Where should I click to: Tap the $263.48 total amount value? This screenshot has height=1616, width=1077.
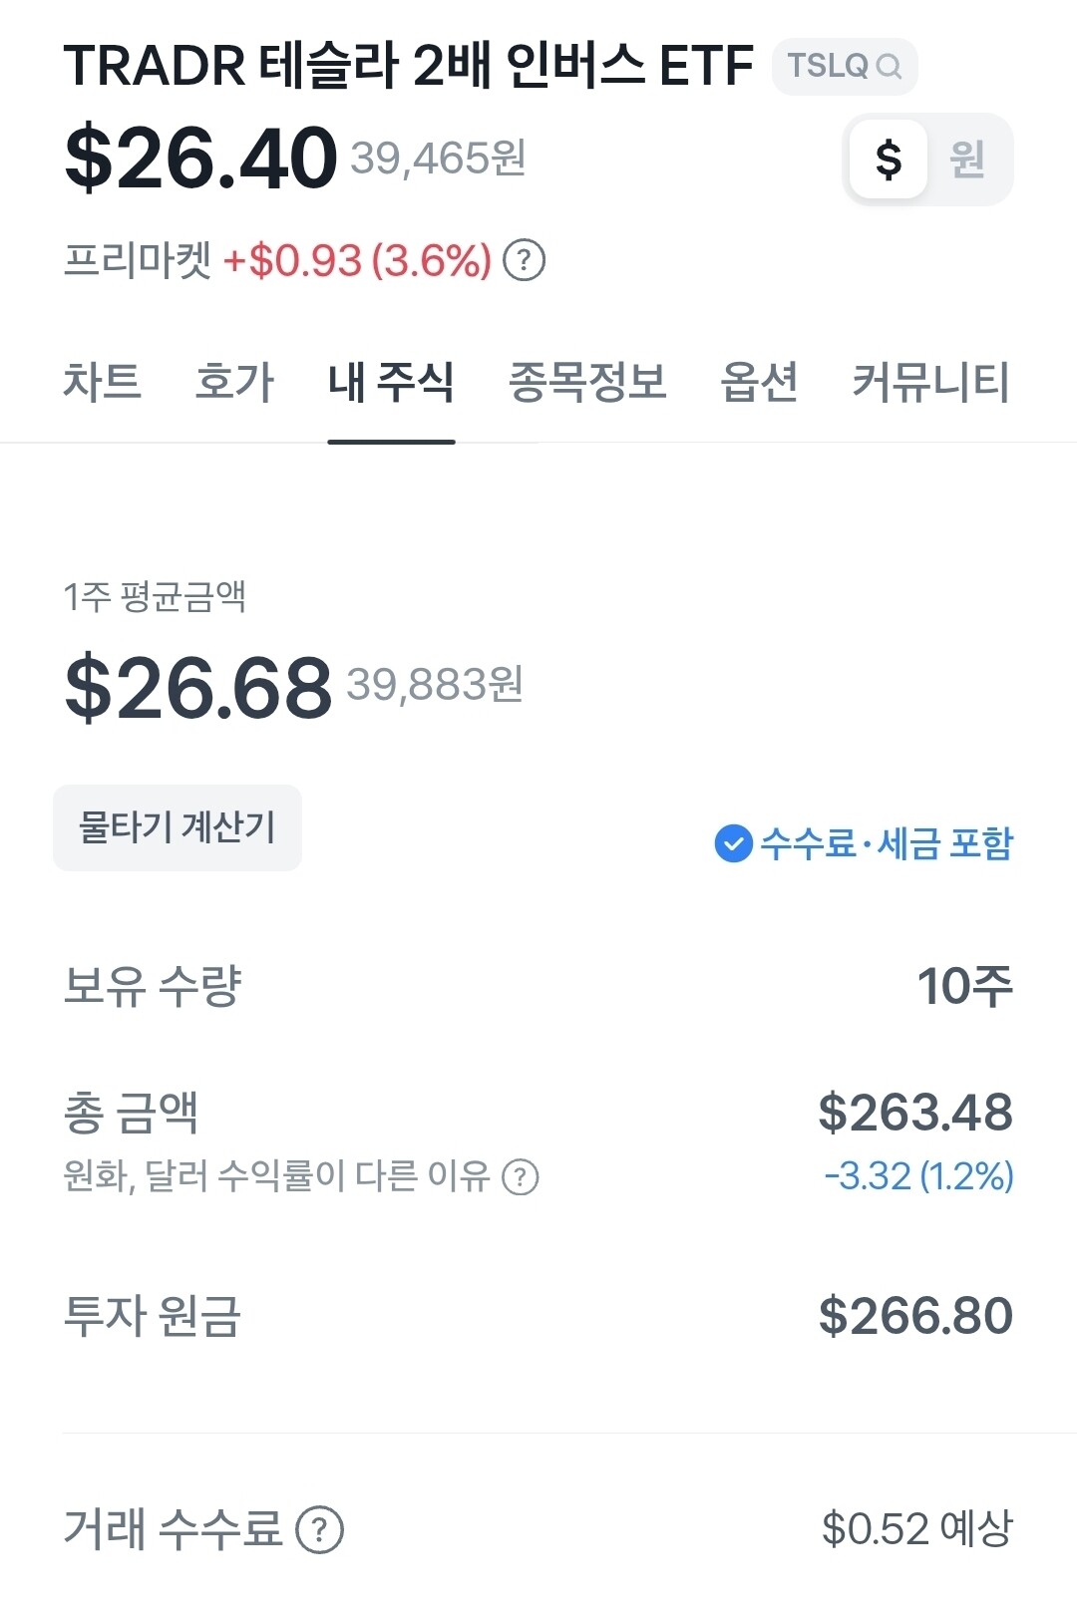point(914,1113)
